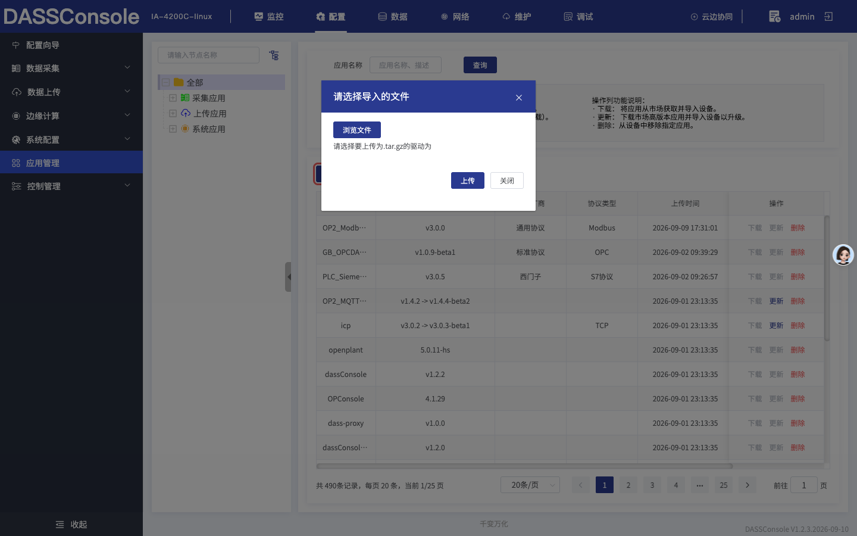
Task: Open the 调试 debug tab
Action: pyautogui.click(x=578, y=17)
